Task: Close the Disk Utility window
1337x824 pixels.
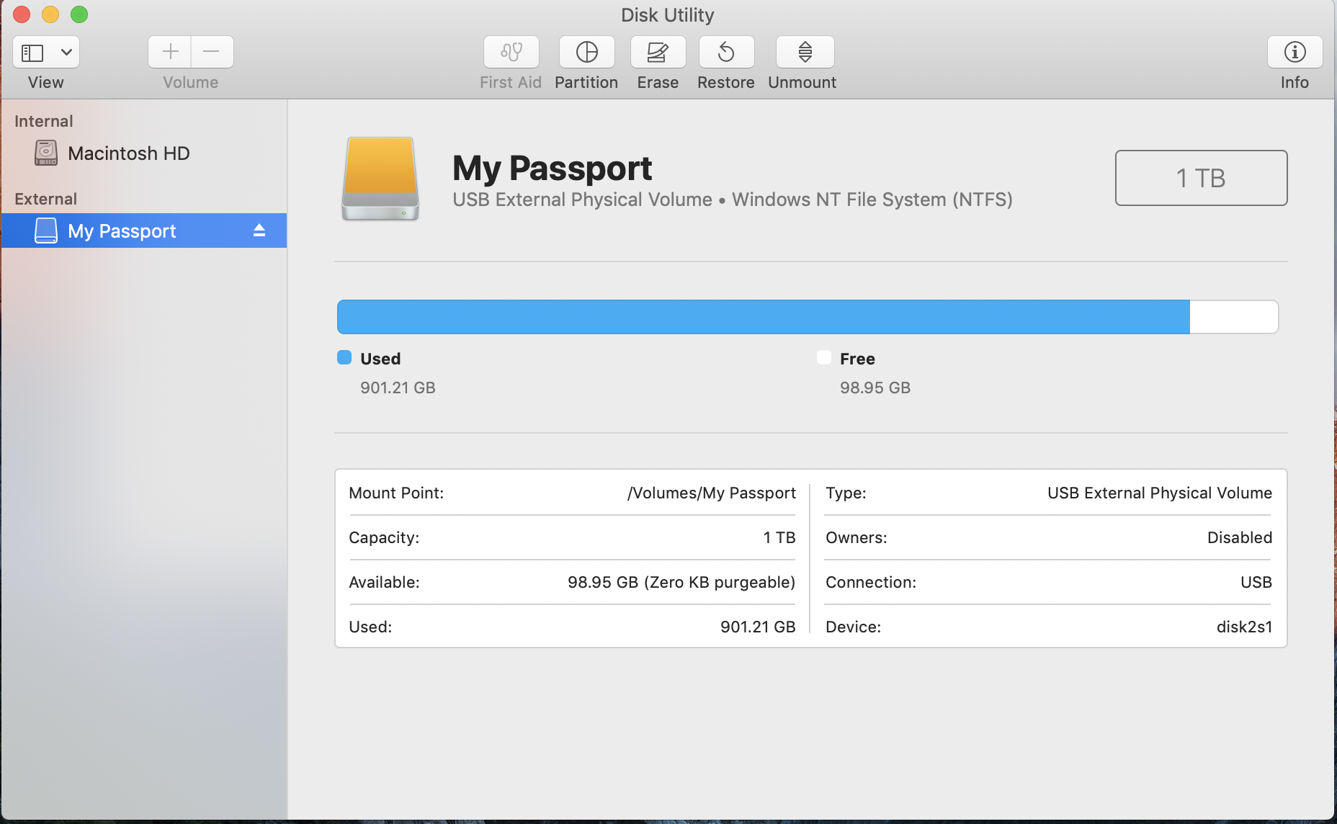Action: (22, 14)
